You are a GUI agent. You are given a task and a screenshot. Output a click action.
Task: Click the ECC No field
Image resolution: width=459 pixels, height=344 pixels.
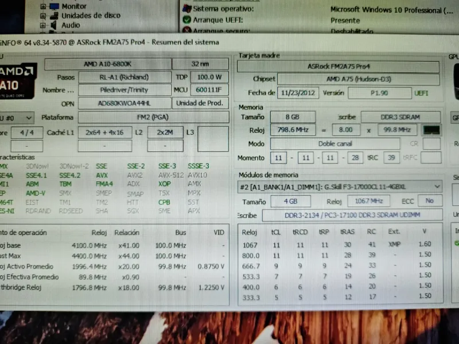point(429,201)
